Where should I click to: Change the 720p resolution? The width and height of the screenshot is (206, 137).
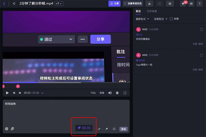(93, 93)
